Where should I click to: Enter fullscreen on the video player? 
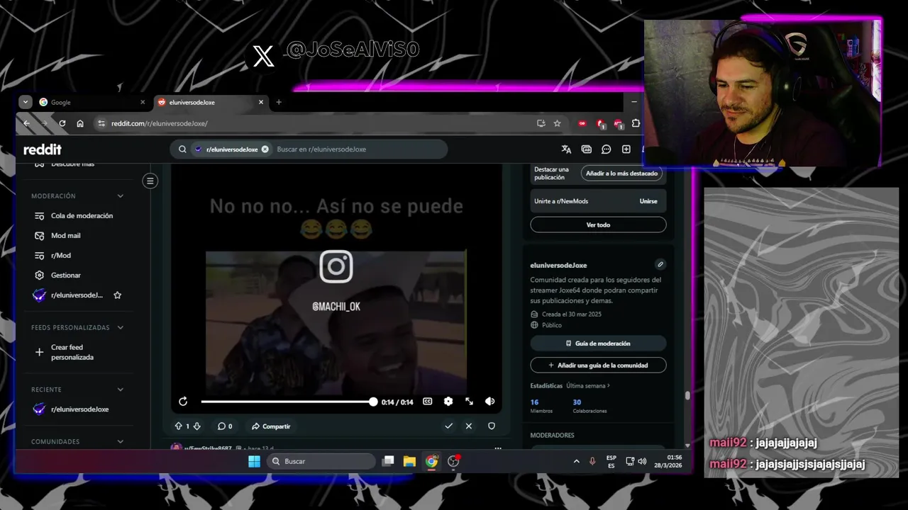[469, 402]
